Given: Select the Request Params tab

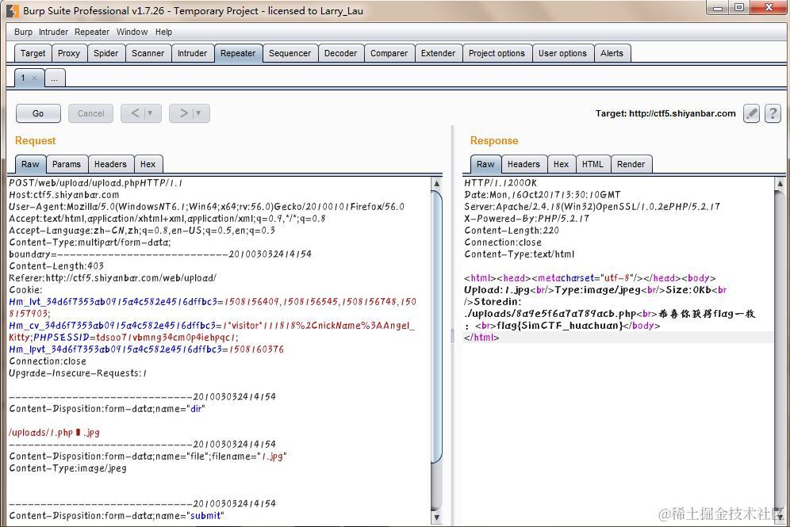Looking at the screenshot, I should tap(67, 164).
